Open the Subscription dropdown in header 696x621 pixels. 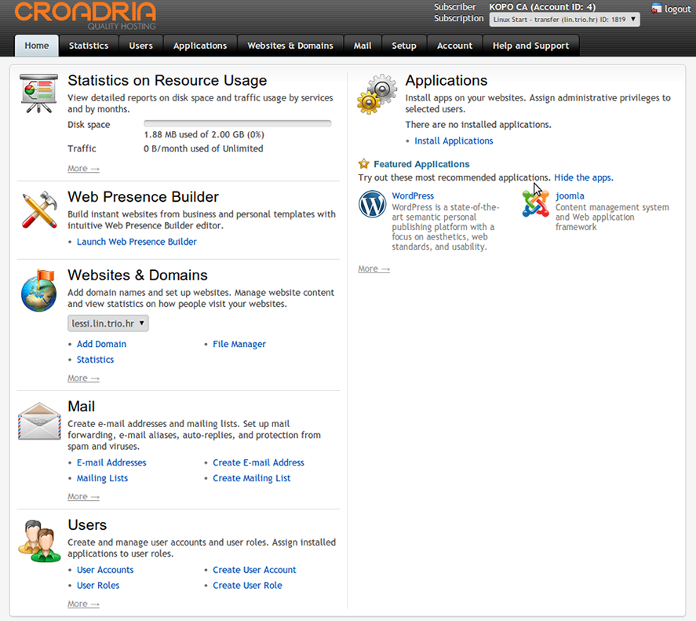pyautogui.click(x=564, y=20)
